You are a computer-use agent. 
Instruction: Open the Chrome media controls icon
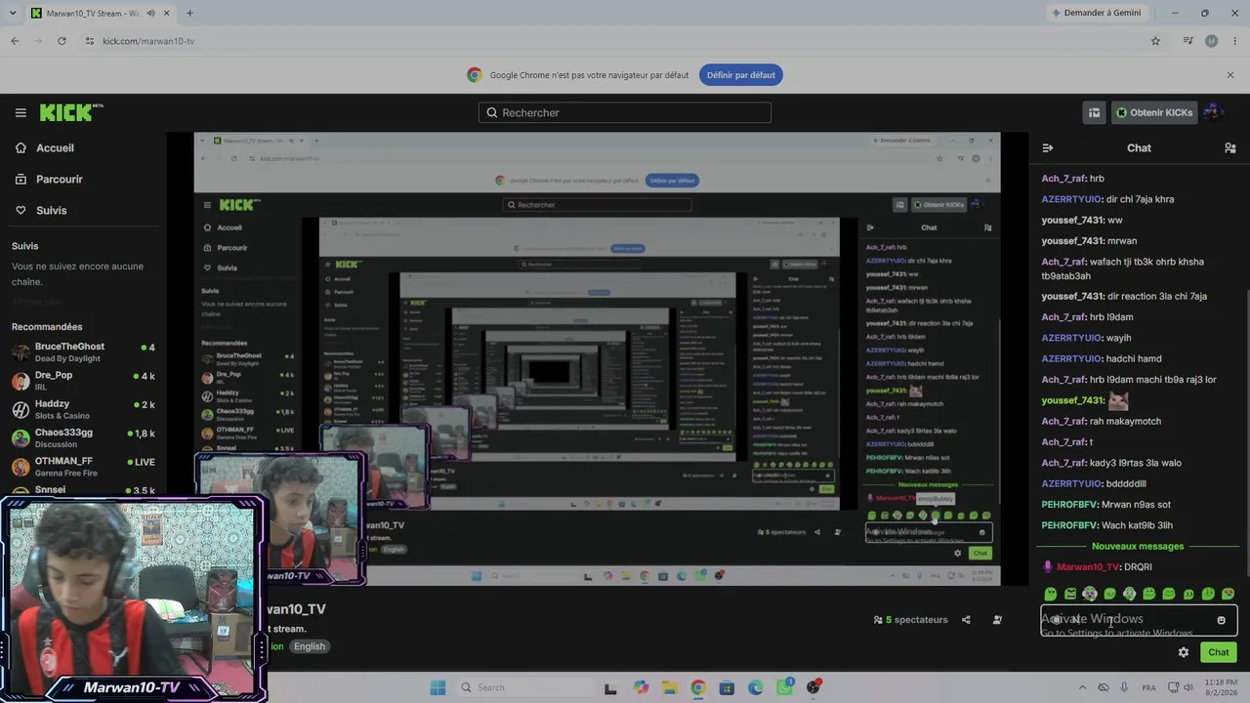[1187, 41]
